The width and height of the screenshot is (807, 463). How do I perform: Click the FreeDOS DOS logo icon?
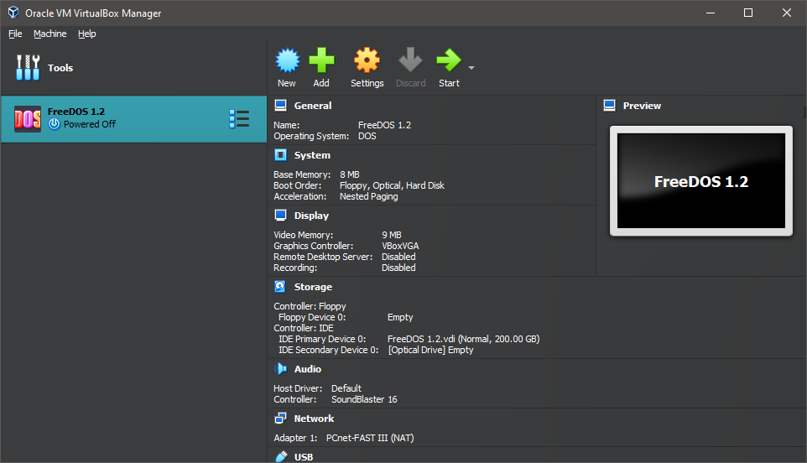(28, 119)
